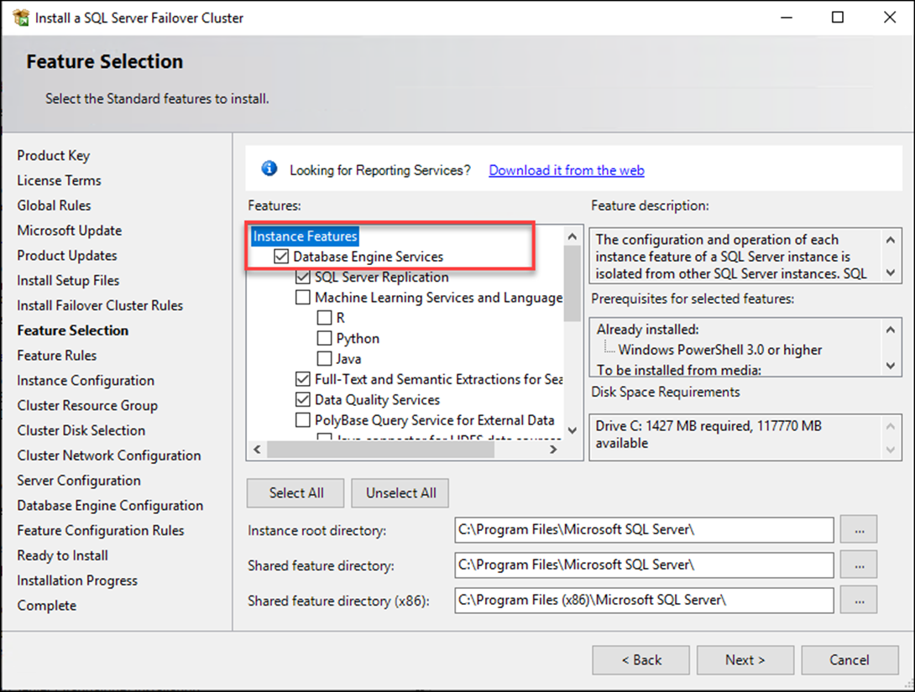
Task: Select the License Terms step
Action: point(59,180)
